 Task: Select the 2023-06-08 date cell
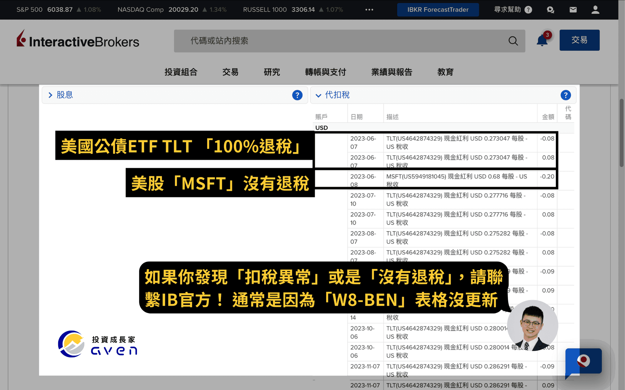(363, 180)
